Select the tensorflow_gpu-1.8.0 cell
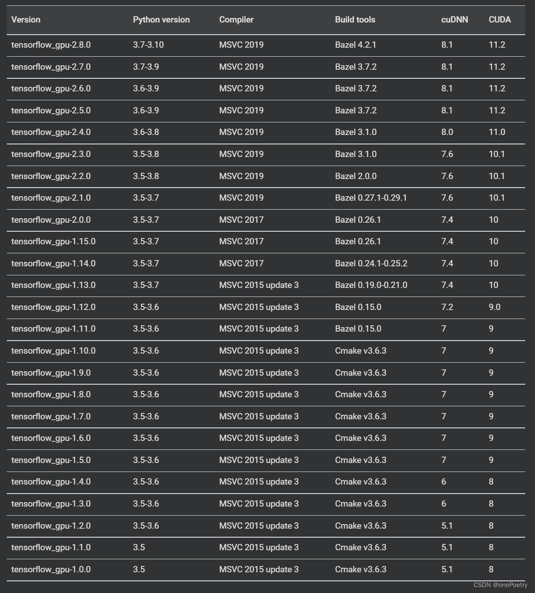535x593 pixels. (x=51, y=395)
